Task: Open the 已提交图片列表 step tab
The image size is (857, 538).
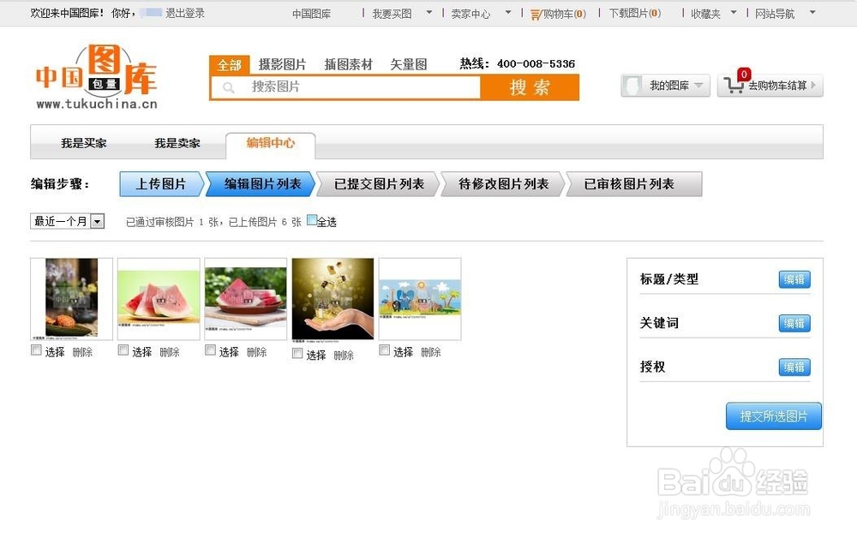Action: point(376,182)
